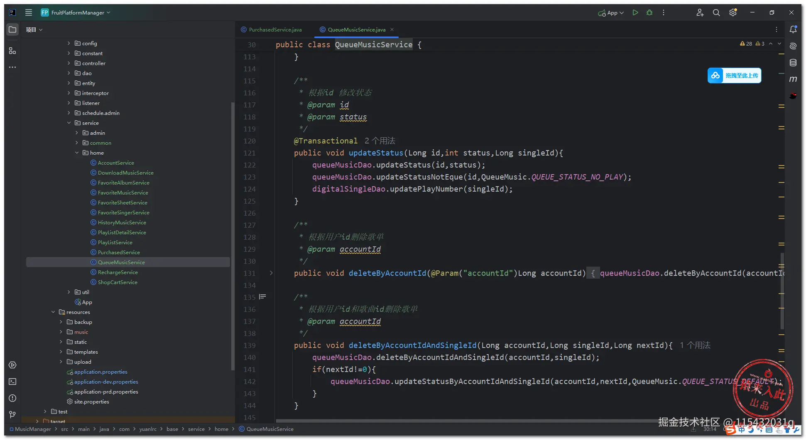Show more tool windows ellipsis
Viewport: 806px width, 440px height.
12,67
